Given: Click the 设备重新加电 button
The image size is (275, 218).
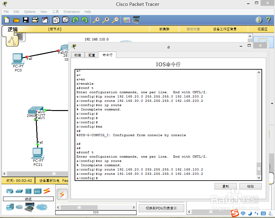Looking at the screenshot, I should 49,181.
